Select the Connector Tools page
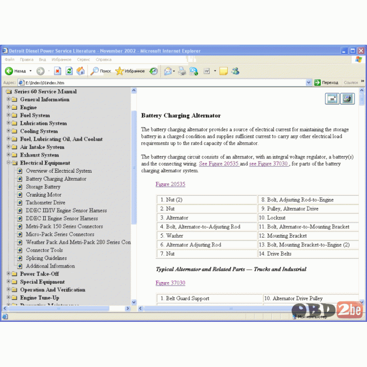 tap(44, 250)
